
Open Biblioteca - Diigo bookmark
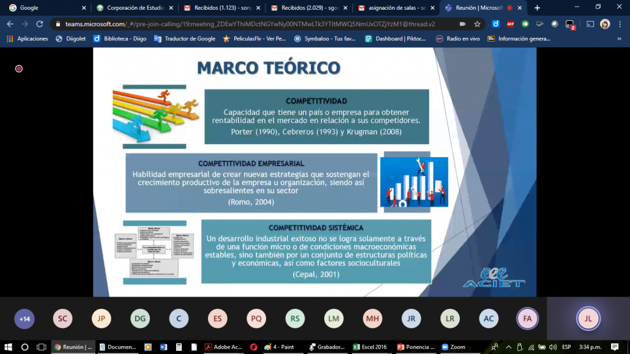click(120, 39)
